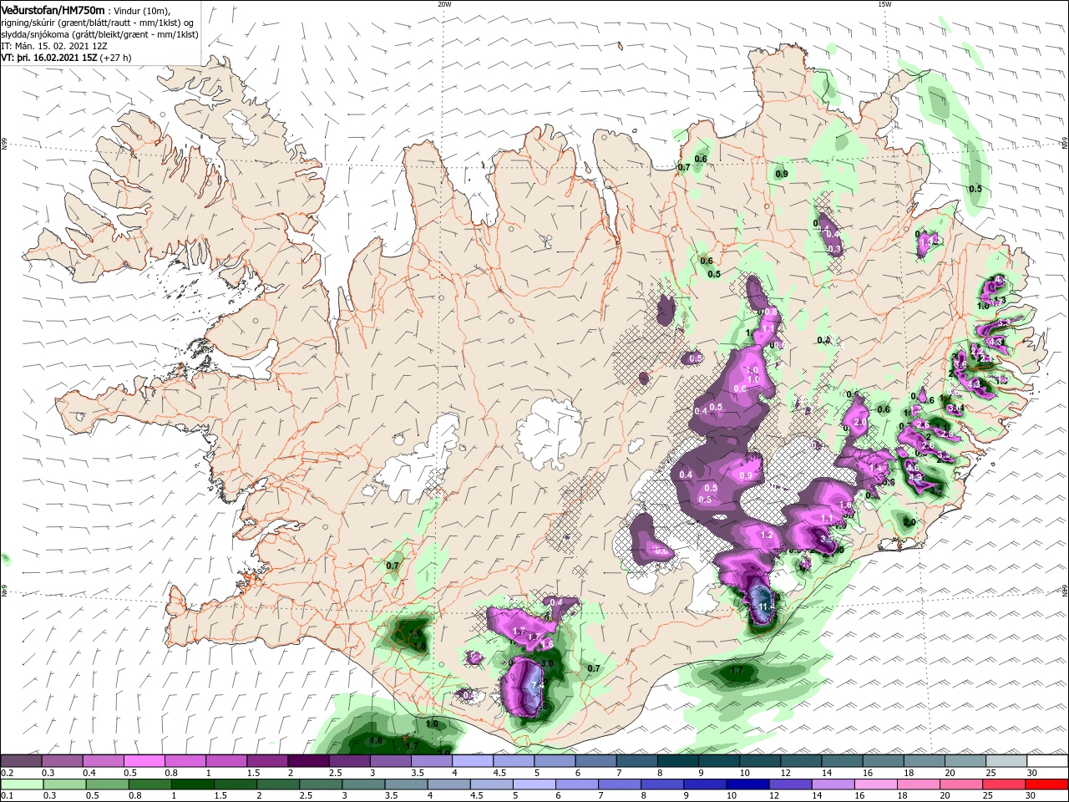
Task: Pick upper legend swatch between 0.4 and 0.5
Action: pyautogui.click(x=104, y=761)
